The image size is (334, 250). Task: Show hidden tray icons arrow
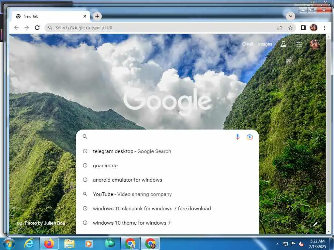(277, 244)
